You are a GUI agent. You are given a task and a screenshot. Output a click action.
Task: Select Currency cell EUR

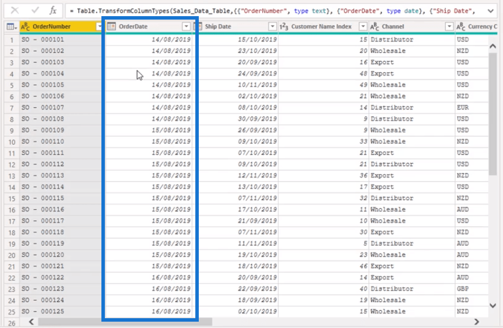[x=471, y=108]
